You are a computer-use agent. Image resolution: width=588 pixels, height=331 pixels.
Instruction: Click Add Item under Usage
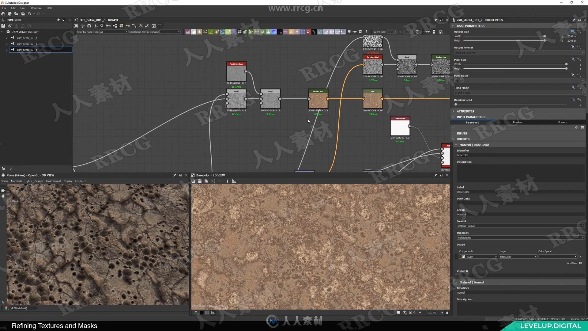tap(574, 263)
